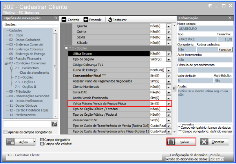Click the Fórmula de preenchimento field
Screen dimensions: 236x164
click(205, 70)
